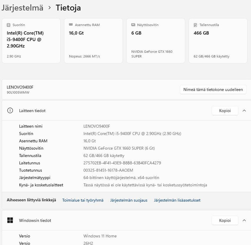Click Näyttösovitin value with (6 Gt)

coord(119,148)
